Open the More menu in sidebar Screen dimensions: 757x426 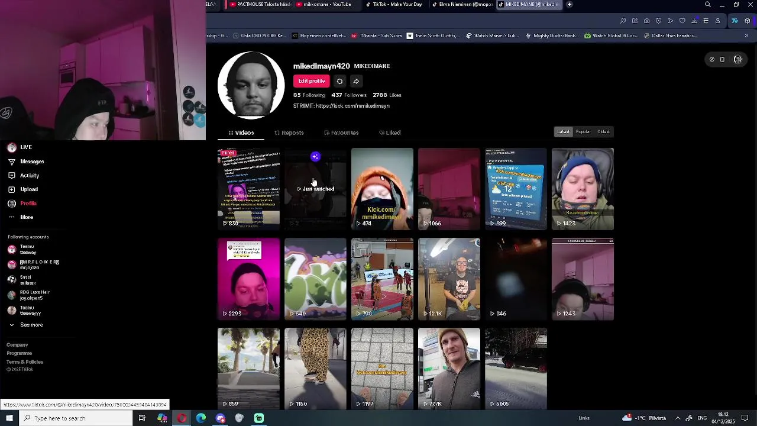[20, 217]
